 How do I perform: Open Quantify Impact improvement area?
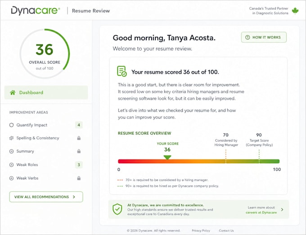coord(46,125)
